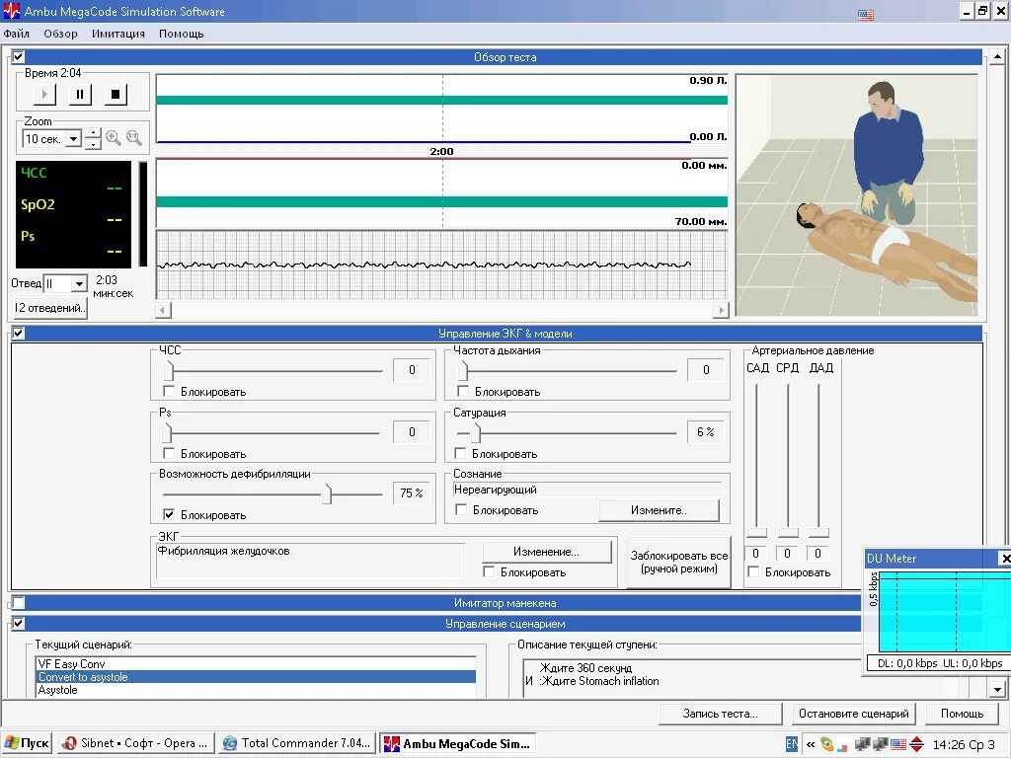The image size is (1011, 758).
Task: Click the Частота дыхания slider handle
Action: (463, 371)
